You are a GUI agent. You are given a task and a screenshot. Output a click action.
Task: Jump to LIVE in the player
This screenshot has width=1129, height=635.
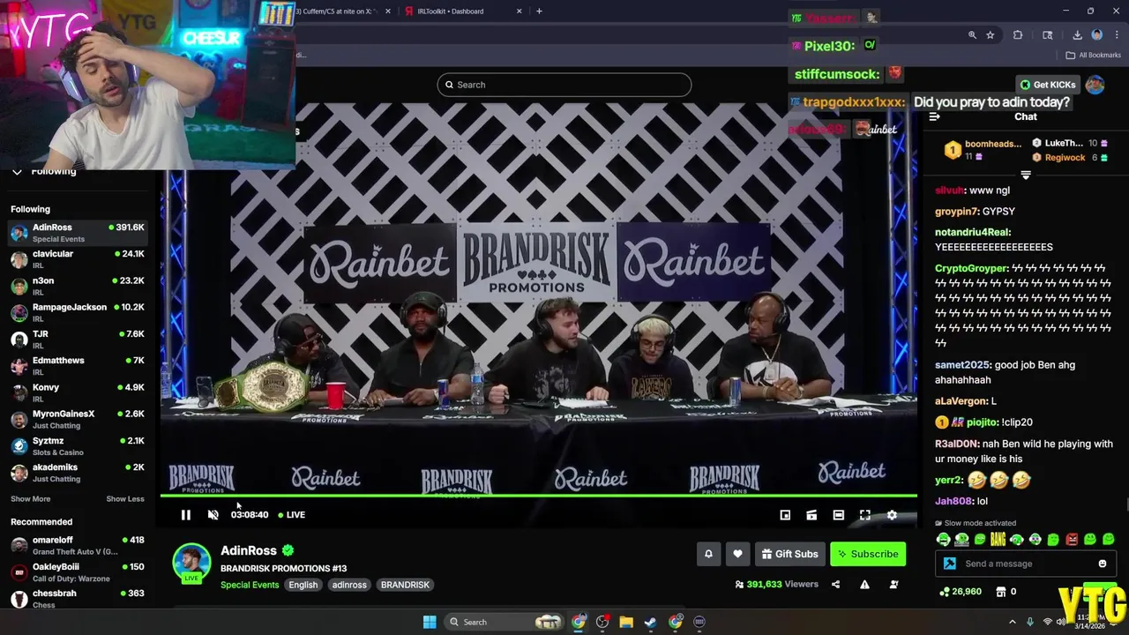click(291, 515)
